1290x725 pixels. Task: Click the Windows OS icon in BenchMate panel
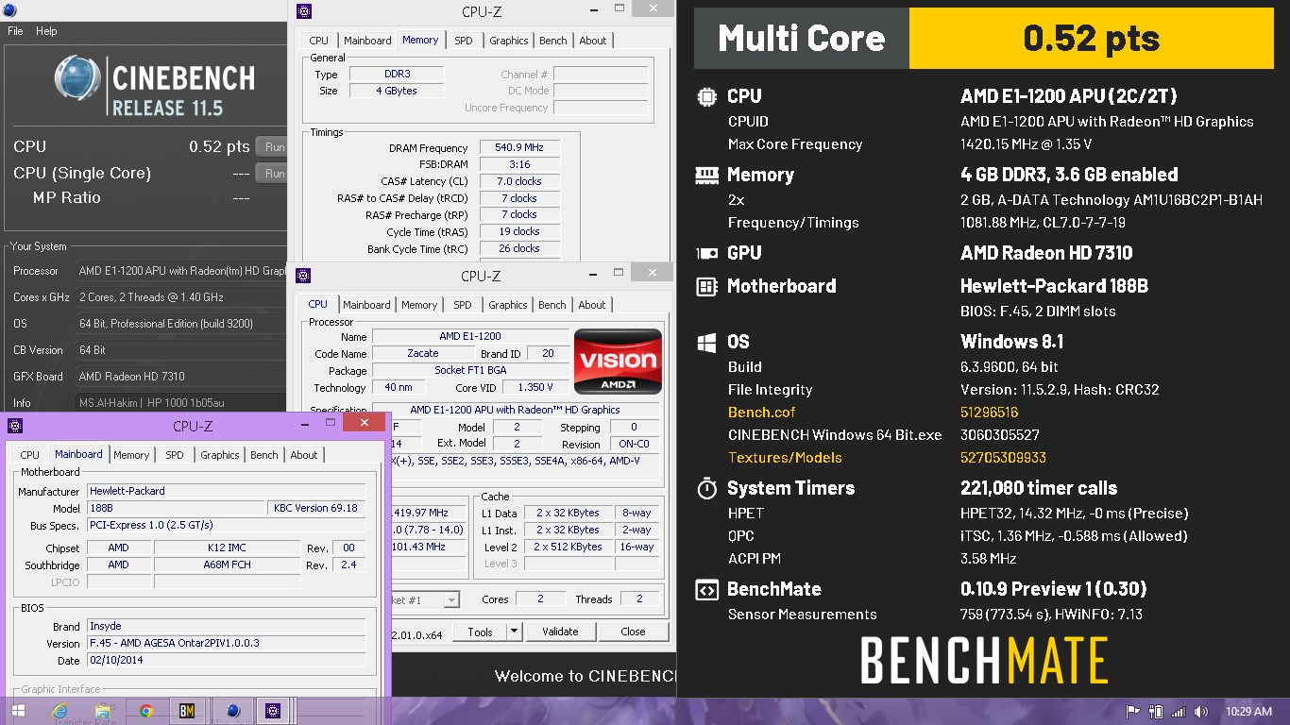pos(705,342)
